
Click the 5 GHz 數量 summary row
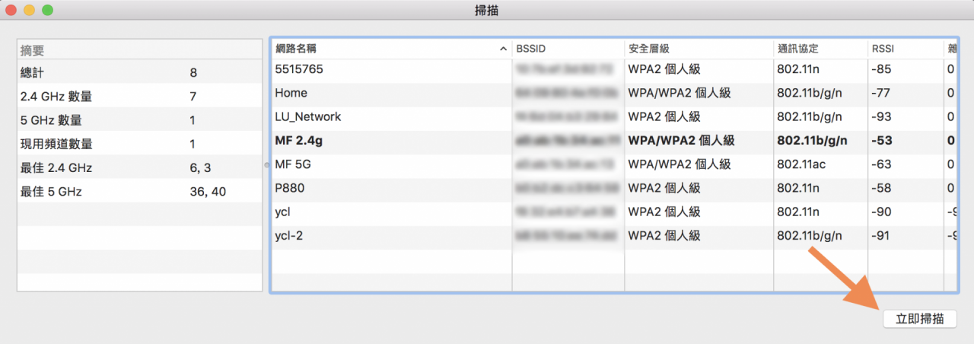coord(139,120)
